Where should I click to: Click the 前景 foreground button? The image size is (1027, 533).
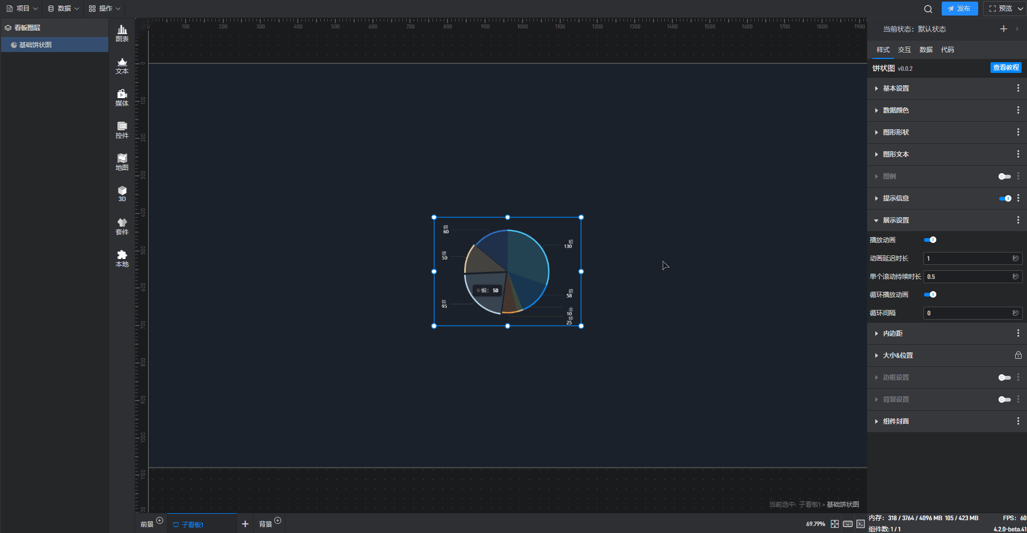click(x=147, y=524)
